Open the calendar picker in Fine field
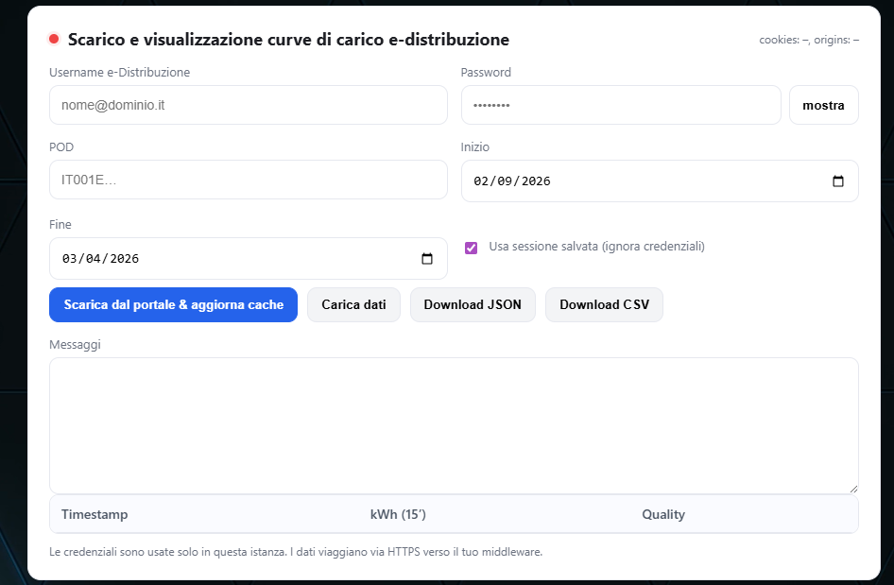 click(x=426, y=259)
